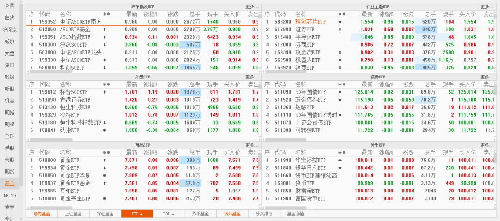Open the 自选 sidebar item
Screen dimensions: 500x221
coord(10,18)
